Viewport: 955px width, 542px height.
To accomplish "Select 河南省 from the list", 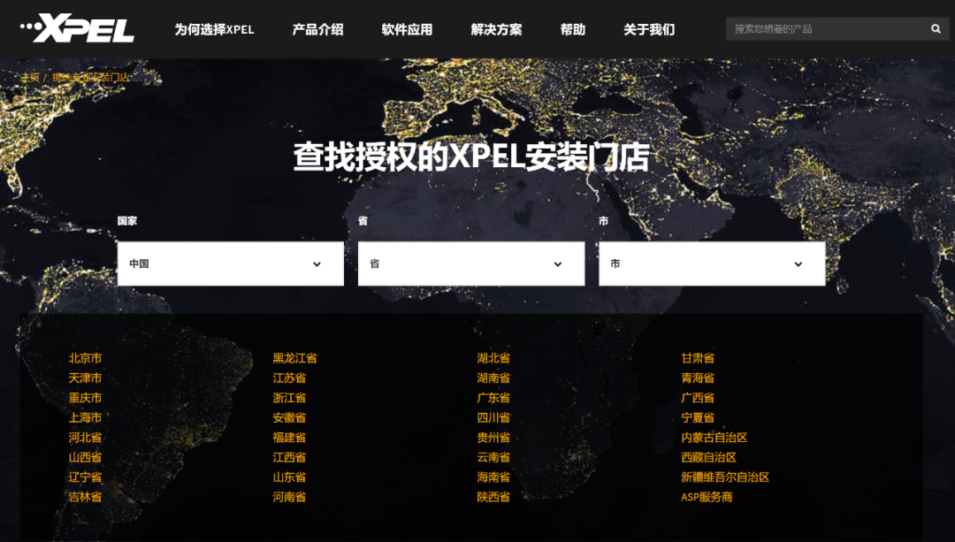I will [x=289, y=497].
